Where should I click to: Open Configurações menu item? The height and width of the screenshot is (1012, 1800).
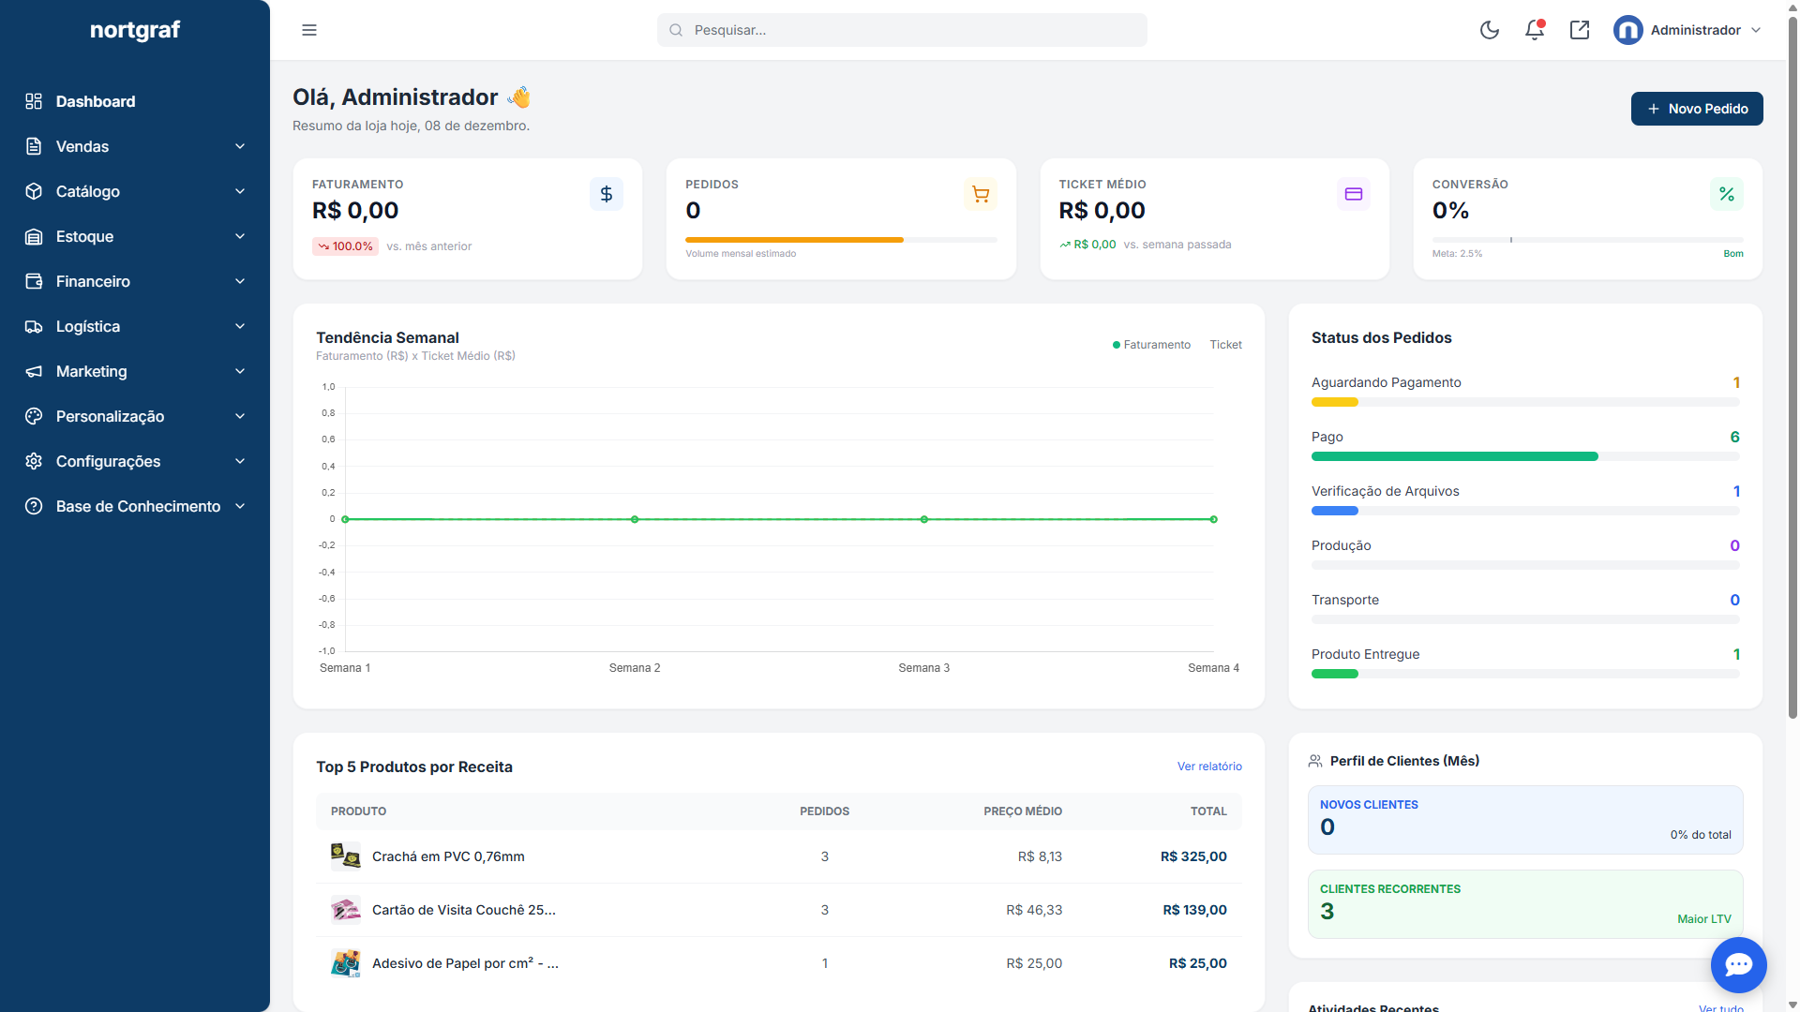point(135,461)
